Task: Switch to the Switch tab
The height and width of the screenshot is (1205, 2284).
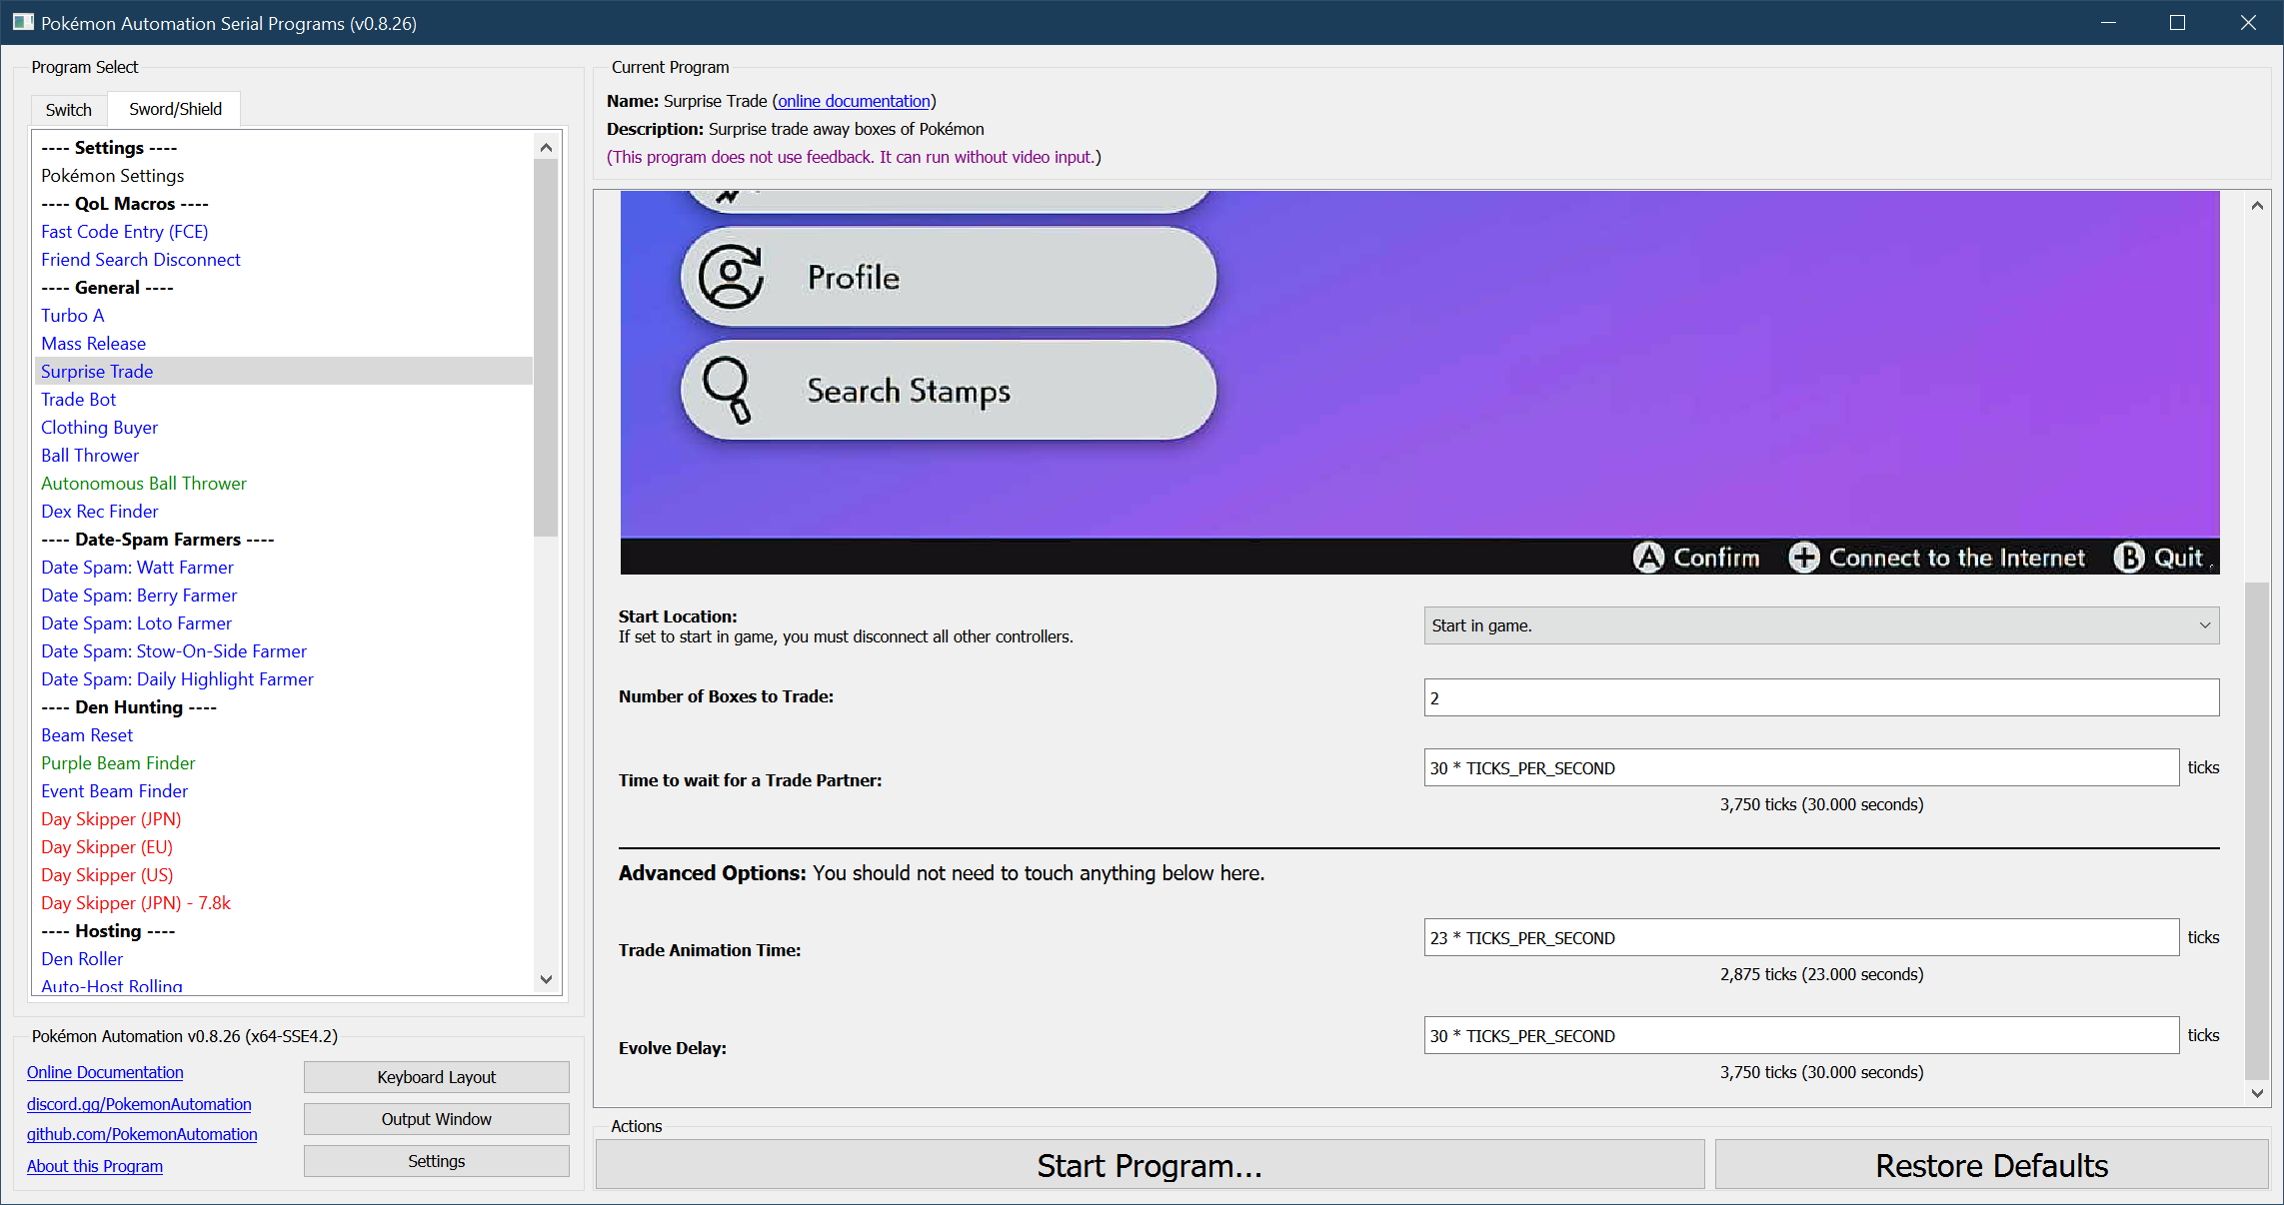Action: [68, 110]
